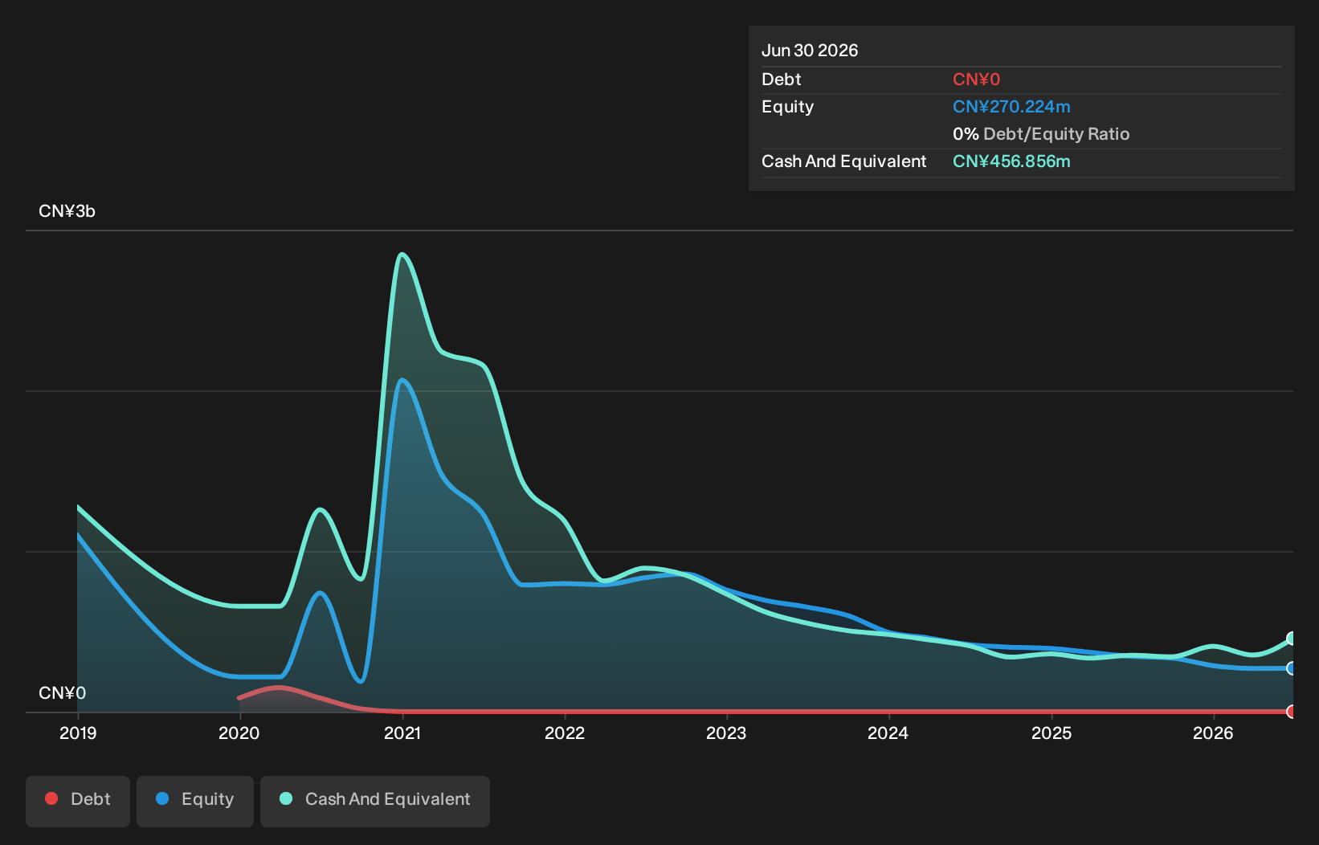Click the Equity row label in tooltip
1319x845 pixels.
pos(787,107)
